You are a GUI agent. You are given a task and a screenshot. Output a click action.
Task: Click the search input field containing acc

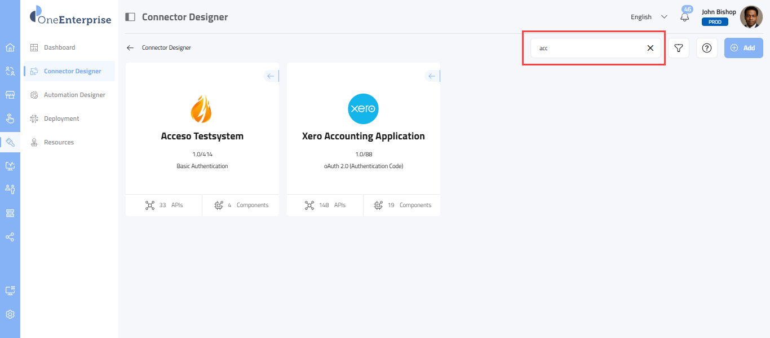(586, 48)
